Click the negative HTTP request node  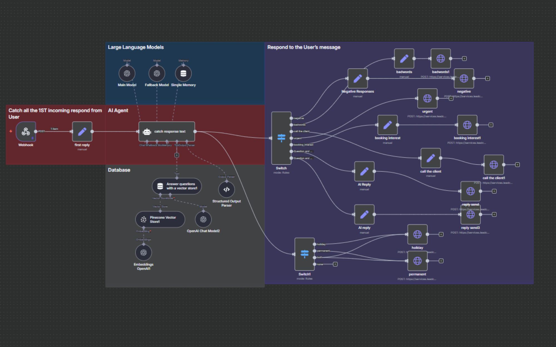coord(464,79)
